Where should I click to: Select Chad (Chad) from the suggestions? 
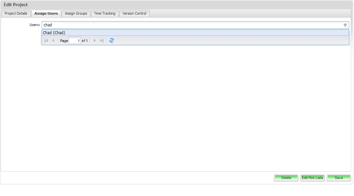click(54, 33)
